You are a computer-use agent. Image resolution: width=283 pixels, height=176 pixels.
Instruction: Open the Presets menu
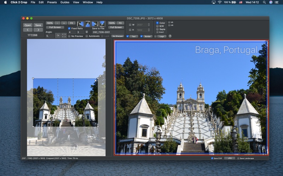coord(52,2)
